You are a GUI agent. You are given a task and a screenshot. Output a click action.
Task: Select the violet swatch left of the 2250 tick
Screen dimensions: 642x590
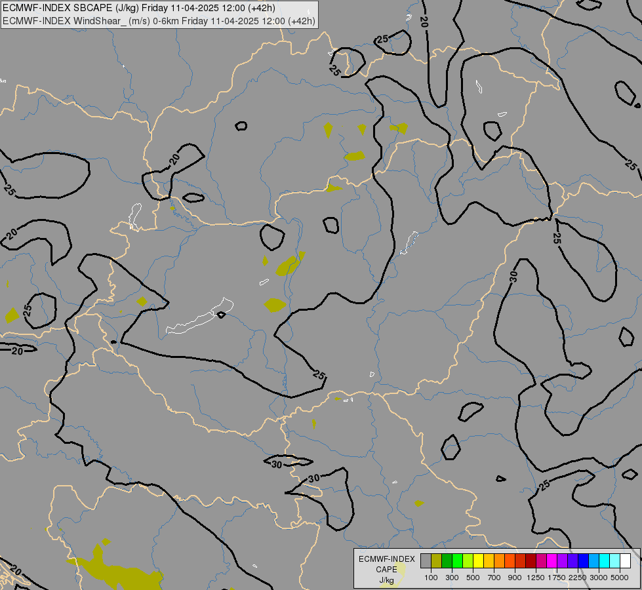coord(572,560)
